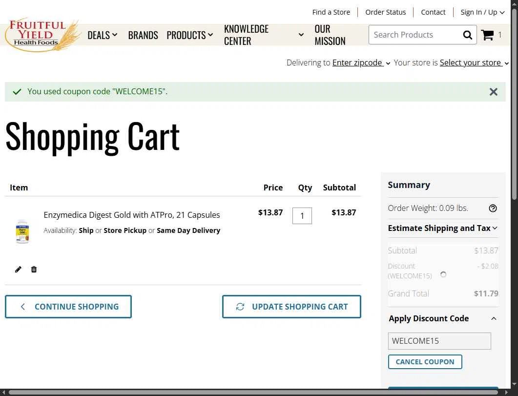Image resolution: width=518 pixels, height=396 pixels.
Task: Click Continue Shopping button
Action: [x=68, y=307]
